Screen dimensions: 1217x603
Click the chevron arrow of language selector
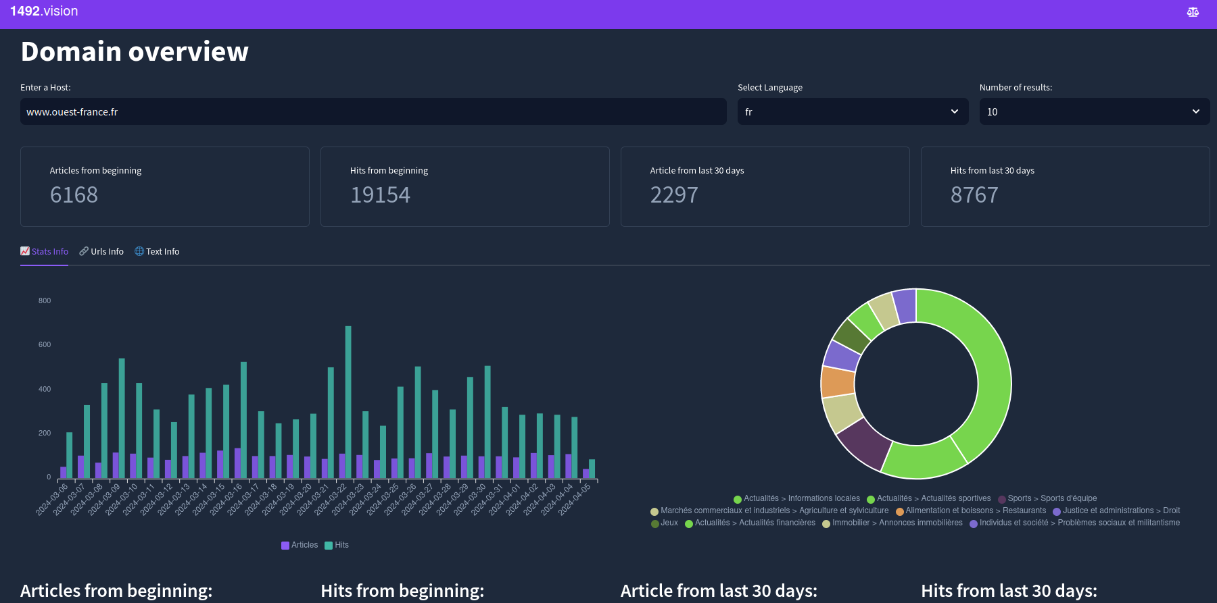(955, 111)
